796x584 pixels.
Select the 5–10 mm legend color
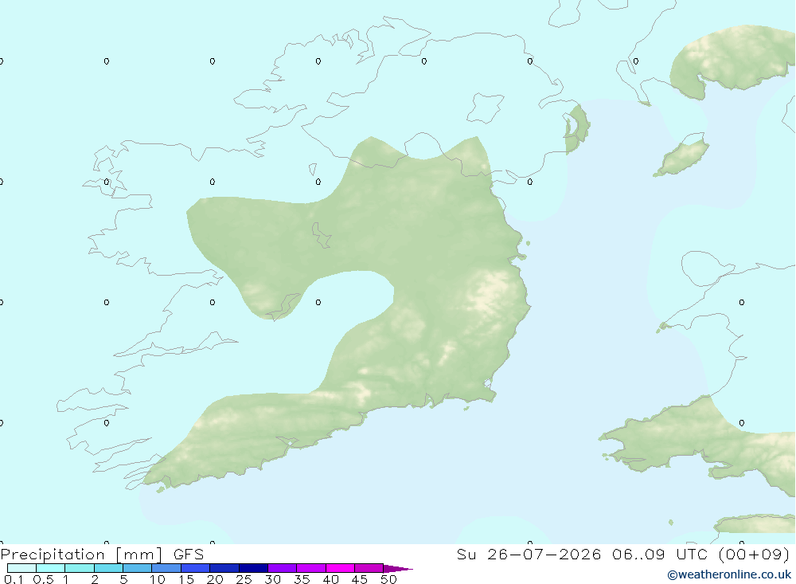coord(138,568)
